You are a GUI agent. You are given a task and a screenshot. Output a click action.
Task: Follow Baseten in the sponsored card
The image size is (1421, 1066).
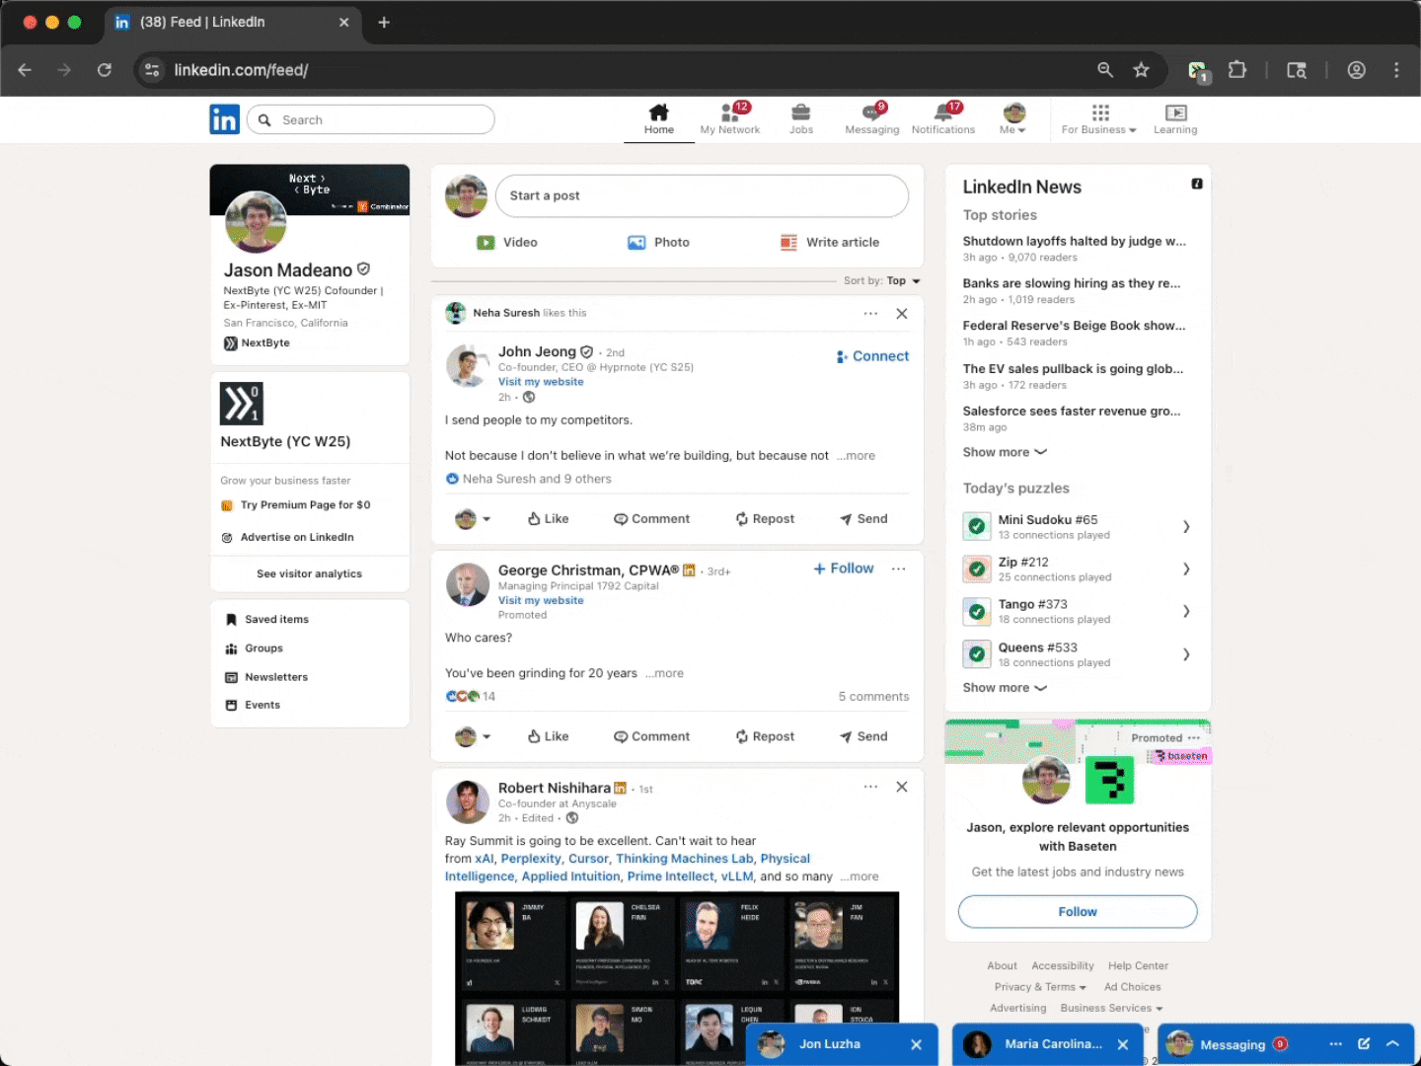(x=1077, y=911)
